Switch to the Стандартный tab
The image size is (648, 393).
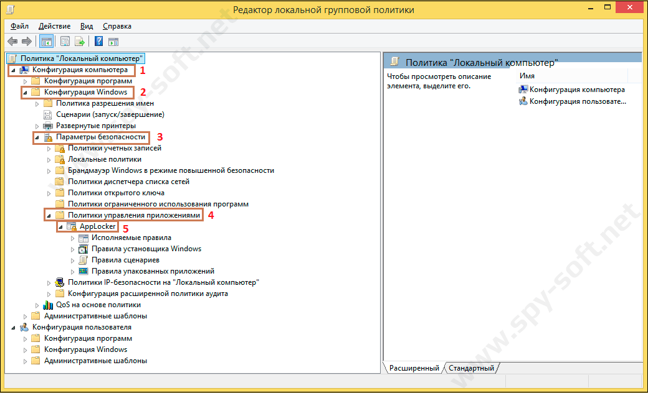tap(472, 368)
